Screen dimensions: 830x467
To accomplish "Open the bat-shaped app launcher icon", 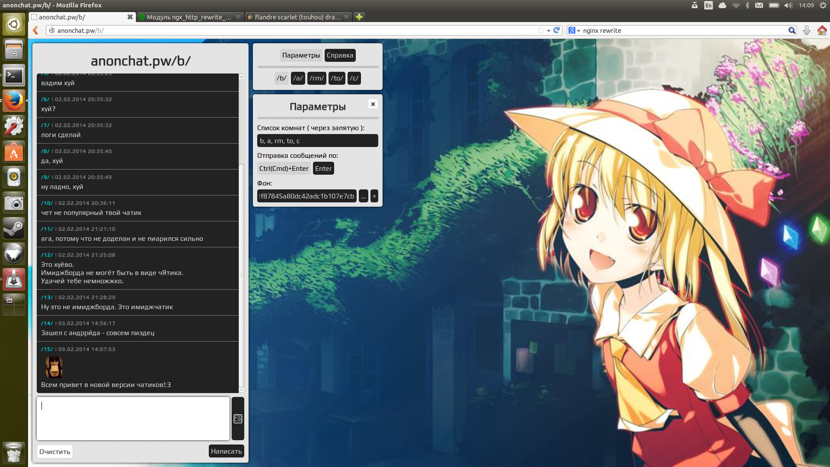I will click(14, 254).
